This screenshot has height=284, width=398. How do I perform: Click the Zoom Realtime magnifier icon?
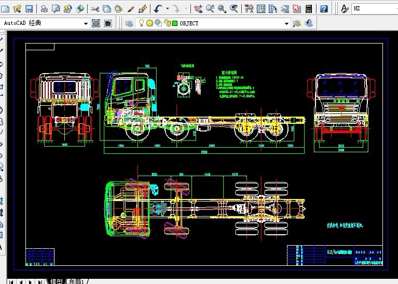tap(210, 9)
